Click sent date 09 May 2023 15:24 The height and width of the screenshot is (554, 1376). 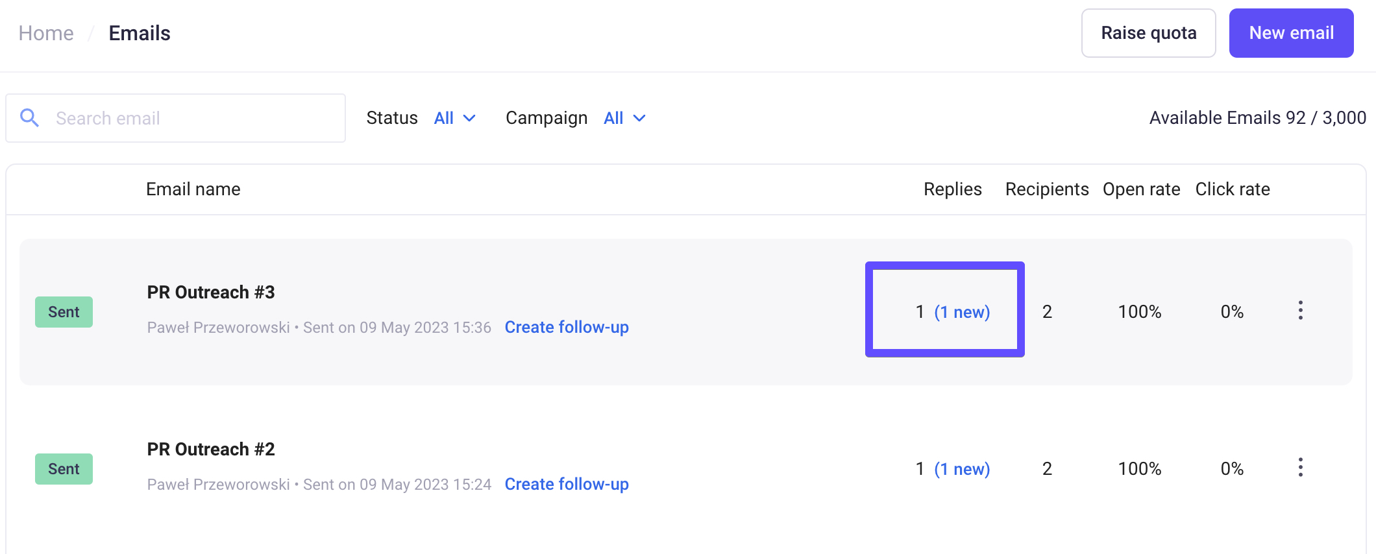pos(426,485)
